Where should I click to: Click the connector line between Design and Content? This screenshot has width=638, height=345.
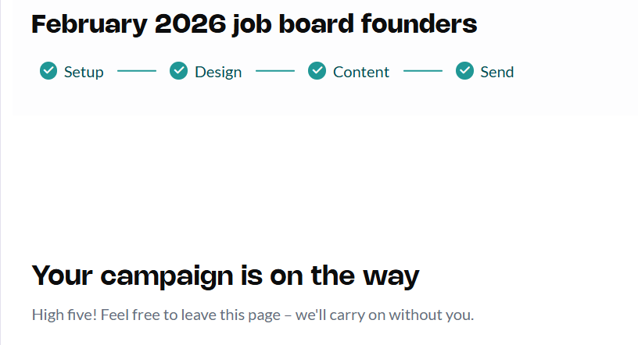click(x=275, y=71)
